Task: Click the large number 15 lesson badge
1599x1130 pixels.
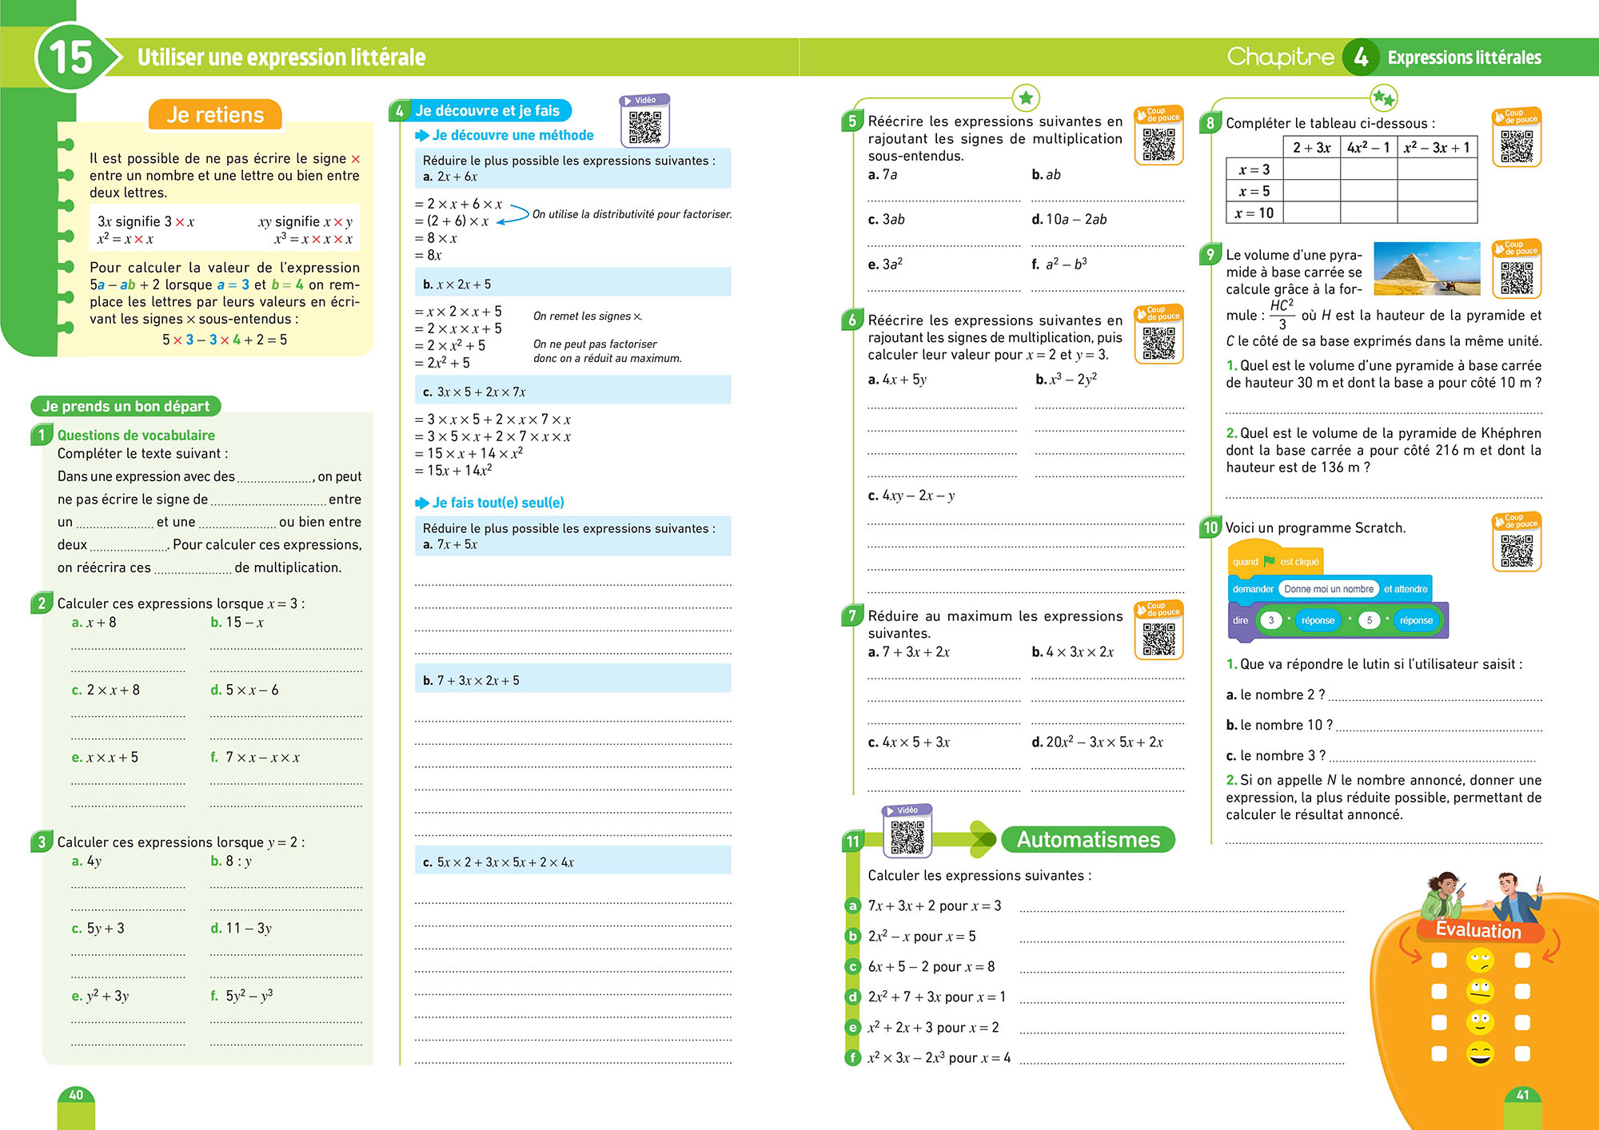Action: [70, 57]
